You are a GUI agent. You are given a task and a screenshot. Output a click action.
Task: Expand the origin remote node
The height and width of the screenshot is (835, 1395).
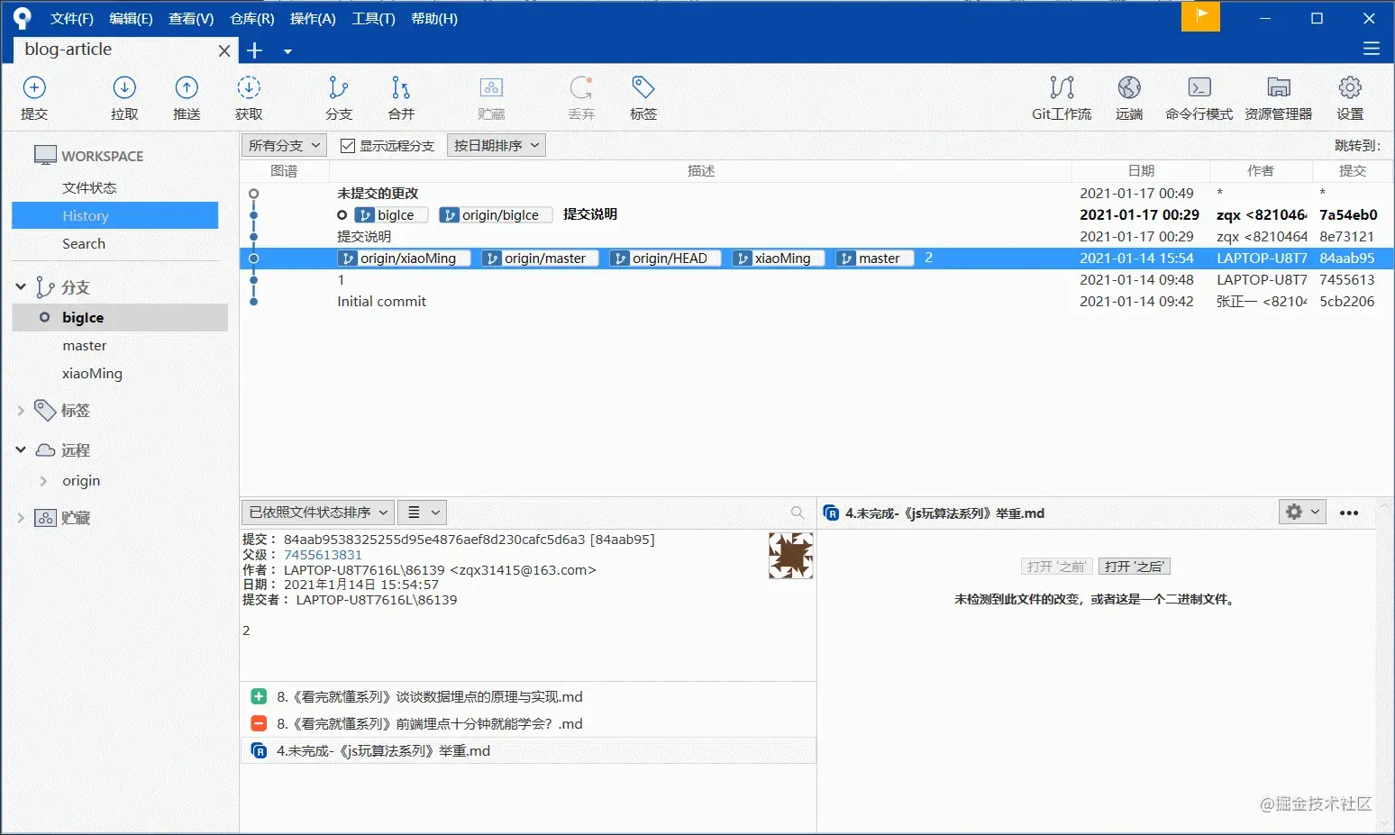coord(43,481)
